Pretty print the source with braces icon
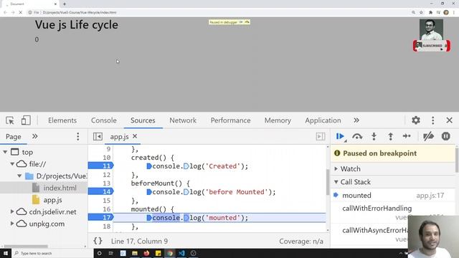Screen dimensions: 459x258 click(98, 241)
